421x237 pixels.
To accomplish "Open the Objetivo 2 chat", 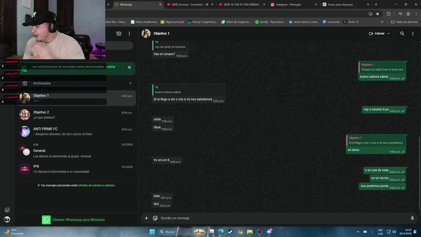I will click(76, 115).
